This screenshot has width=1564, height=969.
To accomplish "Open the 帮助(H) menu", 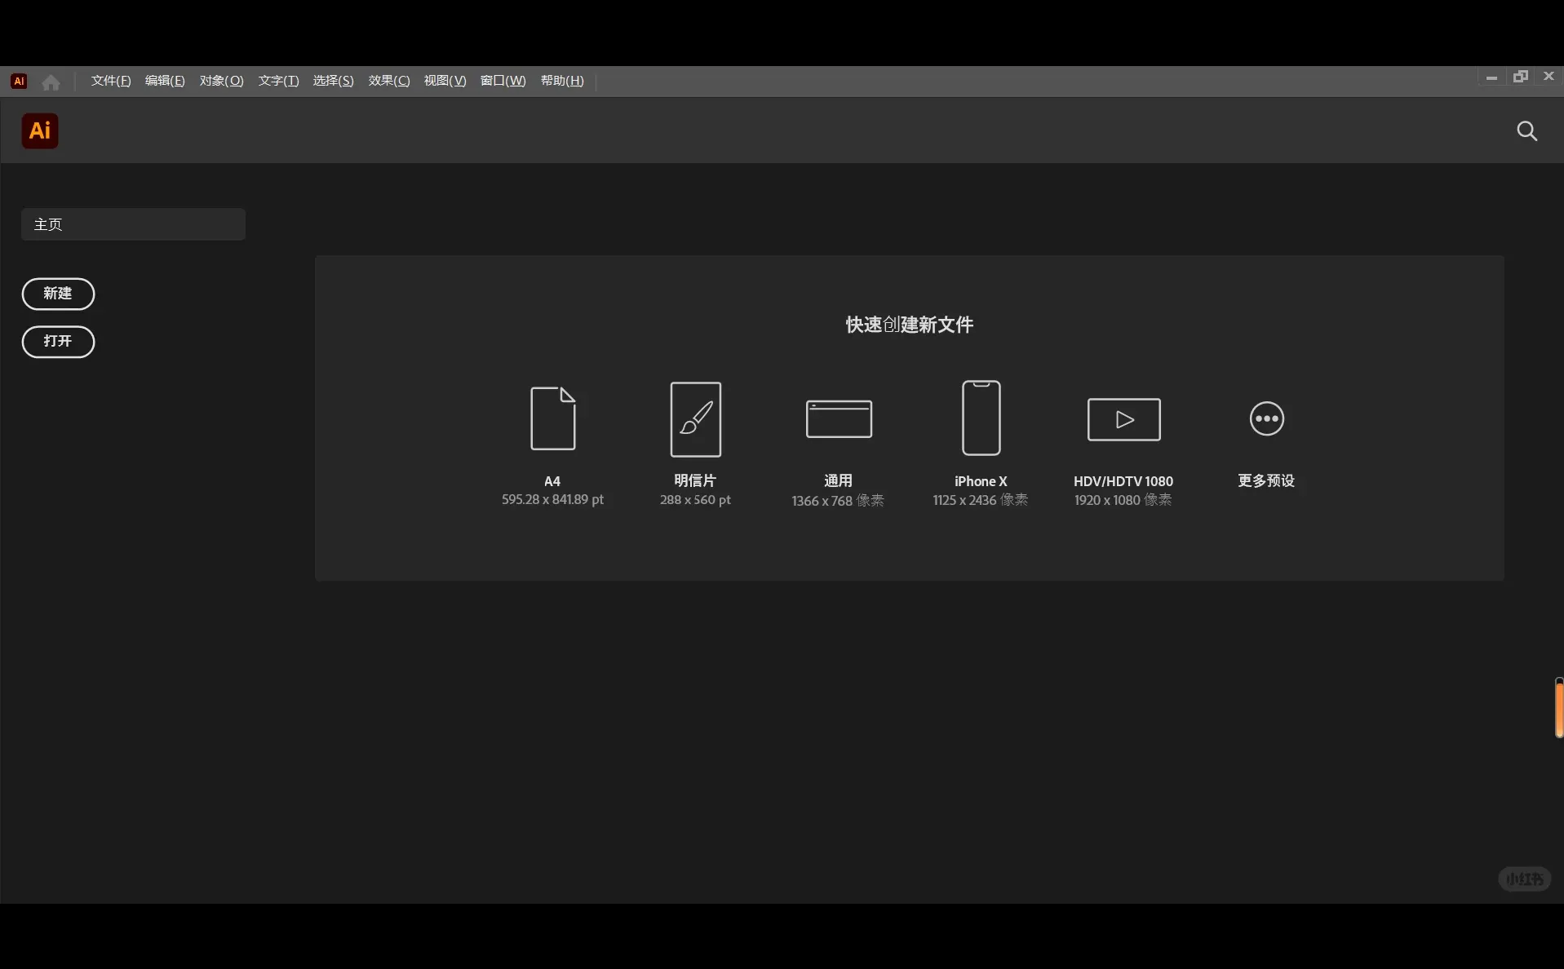I will pos(562,81).
